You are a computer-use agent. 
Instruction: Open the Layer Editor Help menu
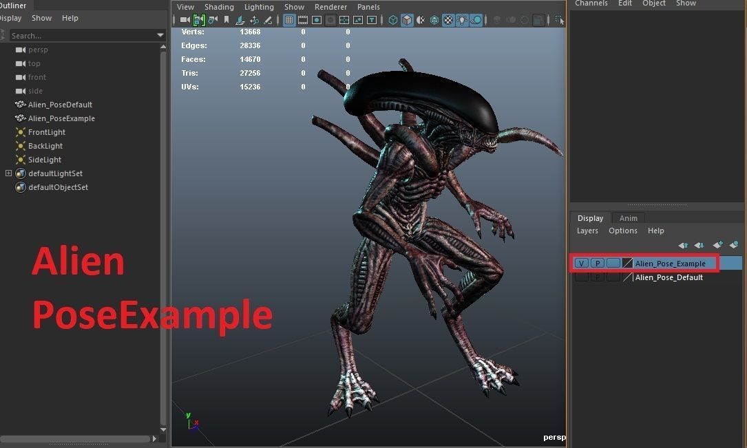click(656, 231)
